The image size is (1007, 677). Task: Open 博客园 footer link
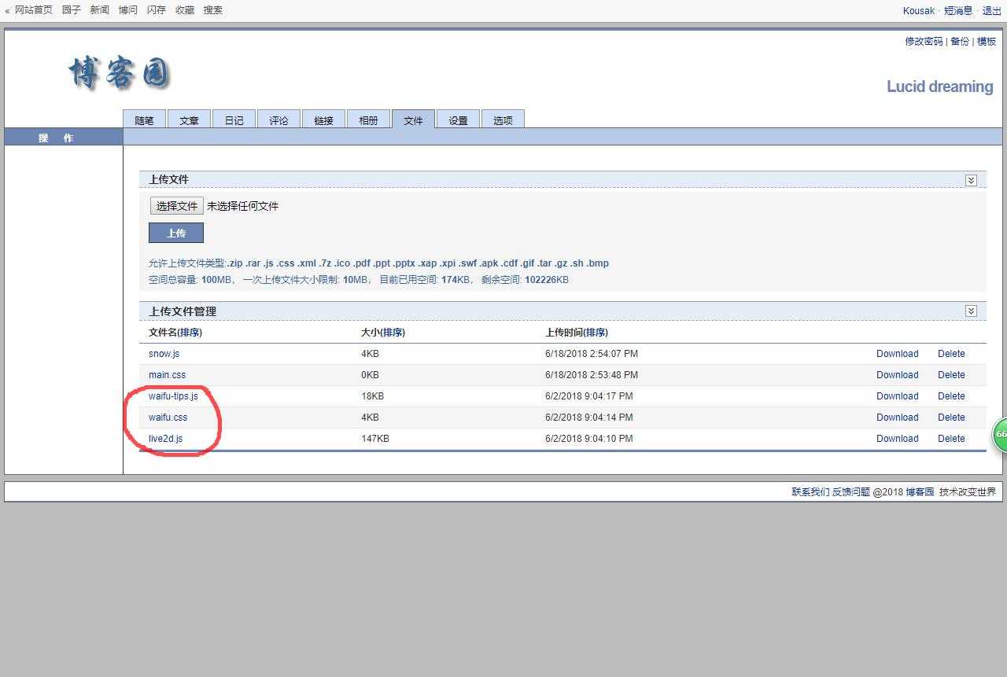[920, 492]
